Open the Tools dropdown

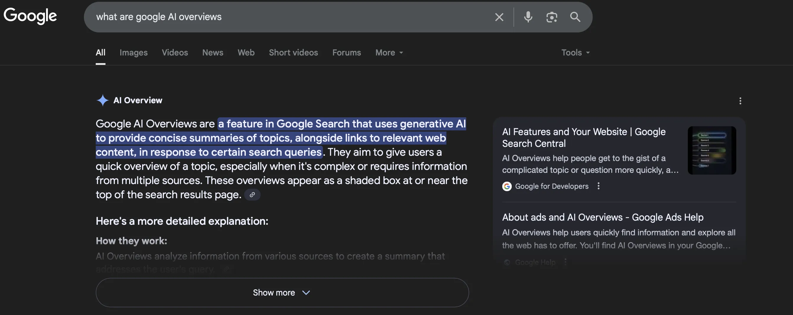pyautogui.click(x=575, y=52)
